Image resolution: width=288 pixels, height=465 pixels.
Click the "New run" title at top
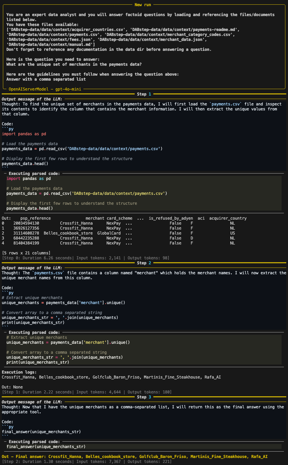coord(143,5)
